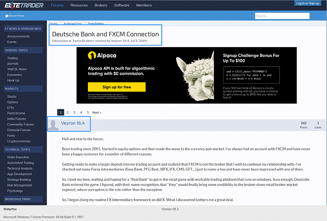
Task: Open the Forums menu
Action: pos(57,5)
